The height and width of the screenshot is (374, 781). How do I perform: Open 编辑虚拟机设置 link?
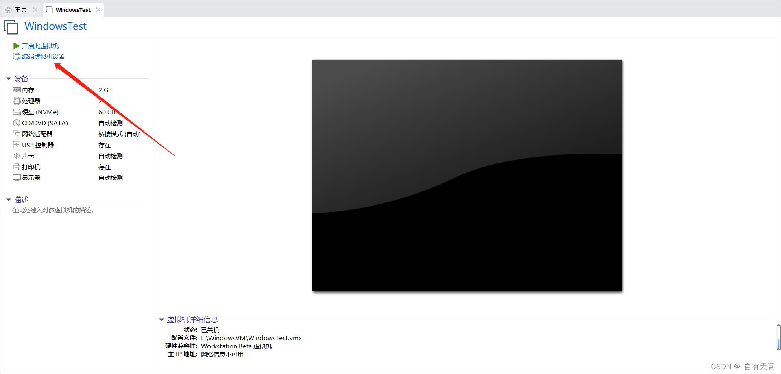coord(43,57)
